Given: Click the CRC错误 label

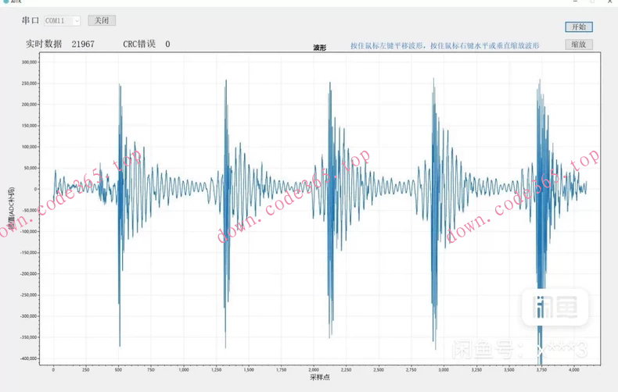Looking at the screenshot, I should pos(139,44).
